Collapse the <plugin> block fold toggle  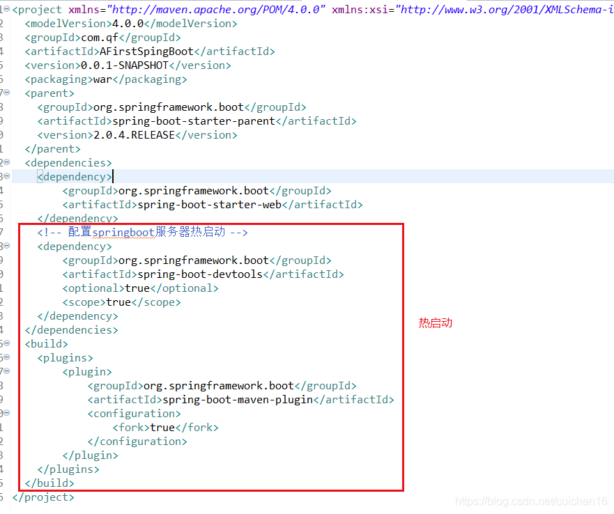[x=7, y=371]
